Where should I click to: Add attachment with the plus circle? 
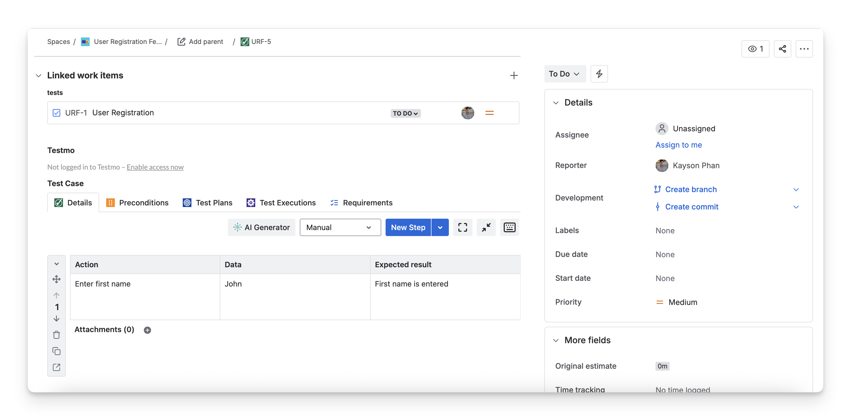[x=147, y=330]
